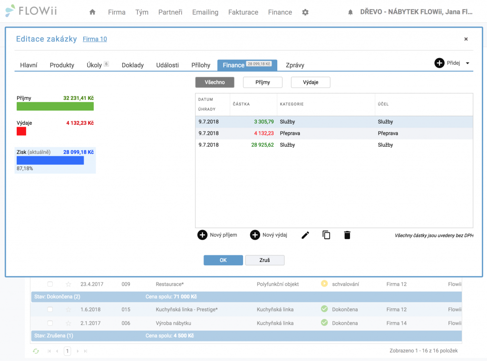Expand the Přidej dropdown arrow
The image size is (487, 361).
click(x=468, y=63)
